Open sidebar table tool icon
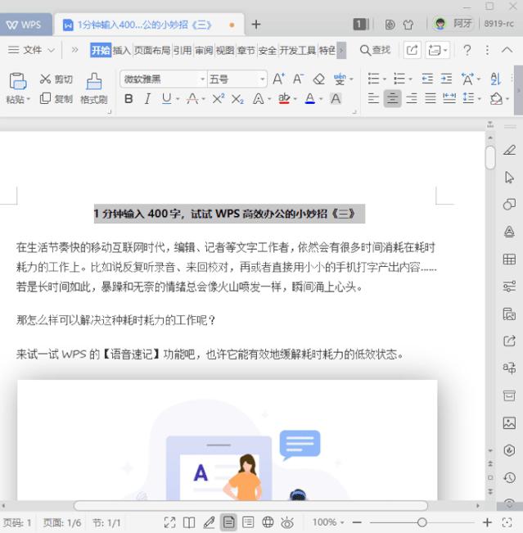Viewport: 523px width, 533px height. pos(509,260)
